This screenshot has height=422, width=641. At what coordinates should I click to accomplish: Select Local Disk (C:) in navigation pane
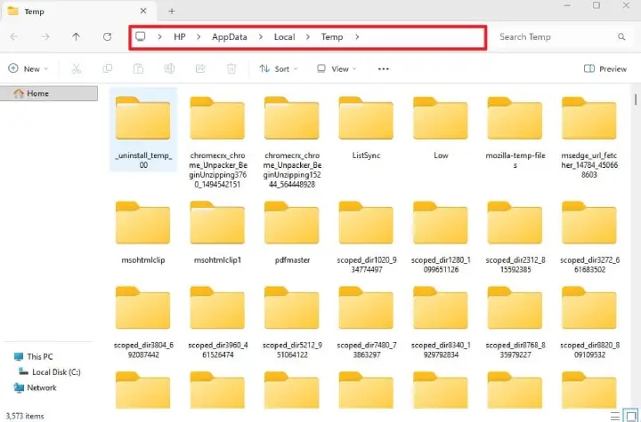pyautogui.click(x=50, y=371)
